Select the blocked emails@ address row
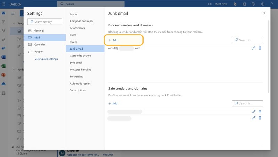Image resolution: width=278 pixels, height=157 pixels. tap(124, 48)
